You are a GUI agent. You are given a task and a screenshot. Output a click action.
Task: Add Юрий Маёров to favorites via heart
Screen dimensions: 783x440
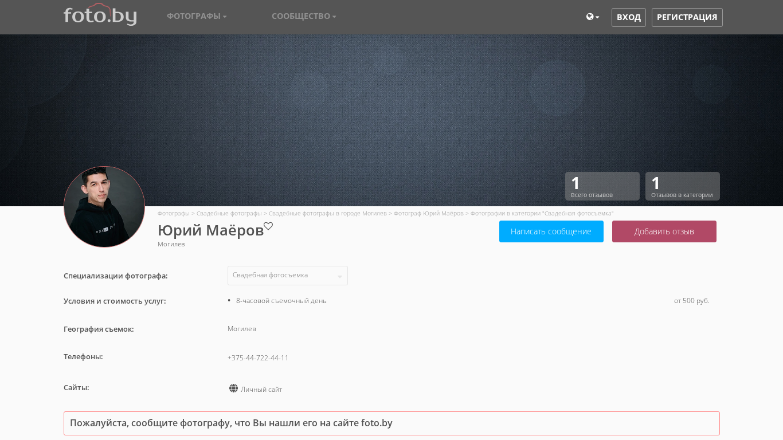pyautogui.click(x=268, y=226)
